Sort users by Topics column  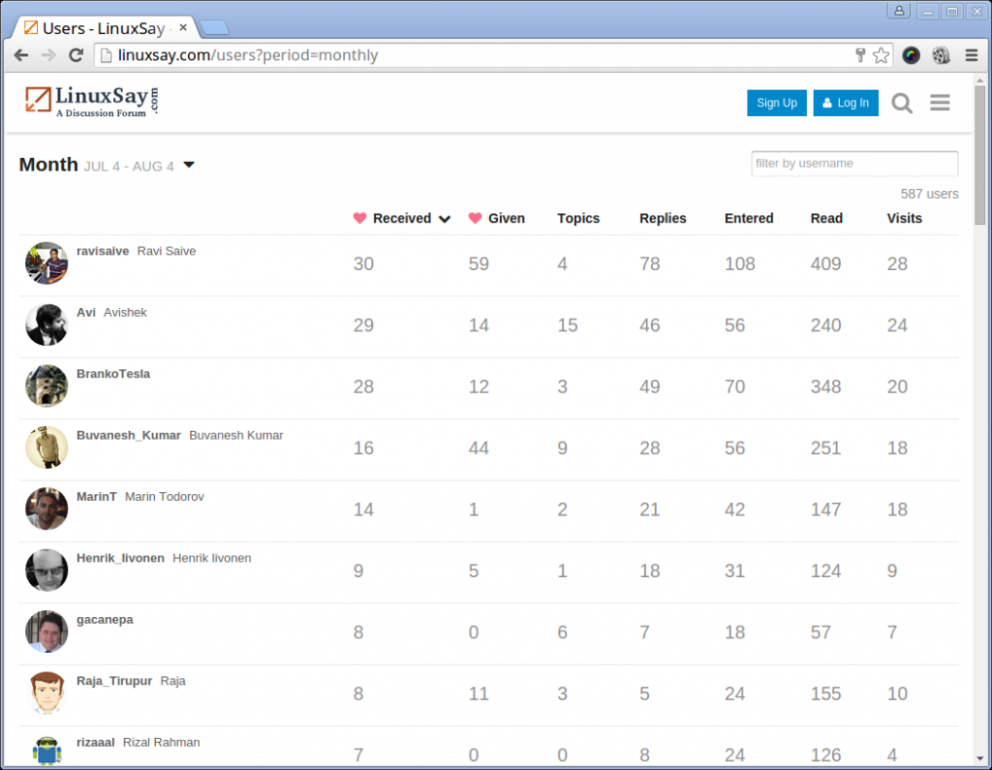(x=578, y=219)
